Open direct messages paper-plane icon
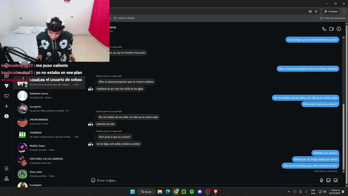 pyautogui.click(x=7, y=86)
